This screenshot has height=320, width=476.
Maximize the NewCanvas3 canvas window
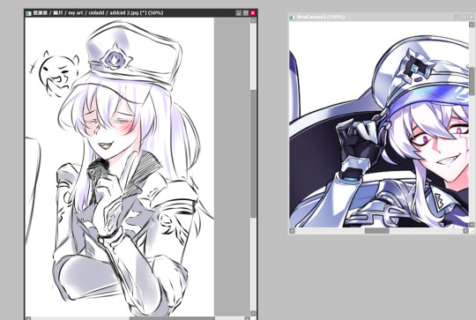click(465, 17)
